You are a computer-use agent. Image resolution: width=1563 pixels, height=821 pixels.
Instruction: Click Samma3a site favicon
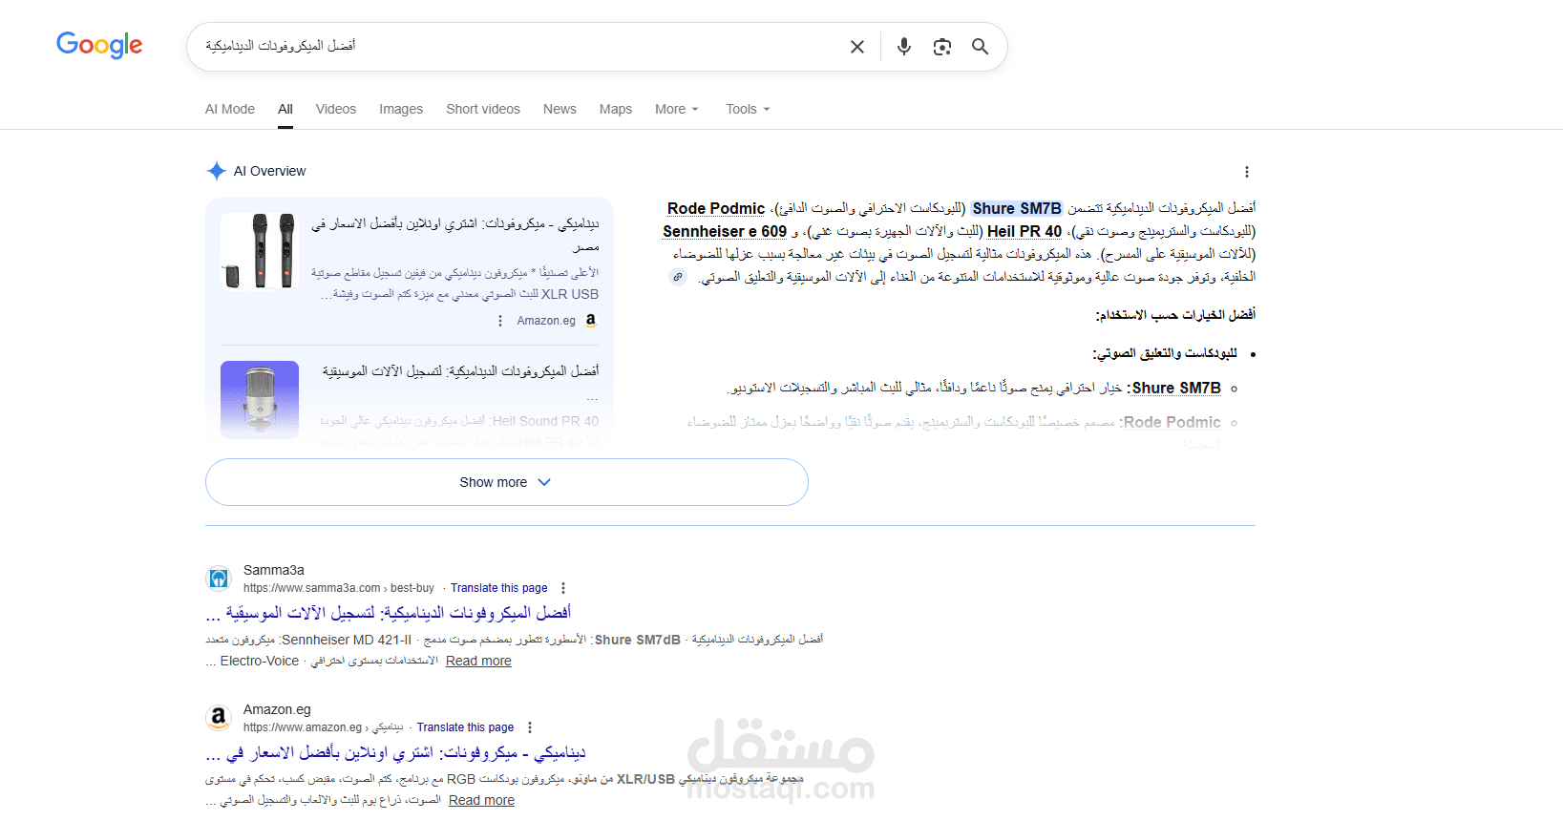point(219,579)
